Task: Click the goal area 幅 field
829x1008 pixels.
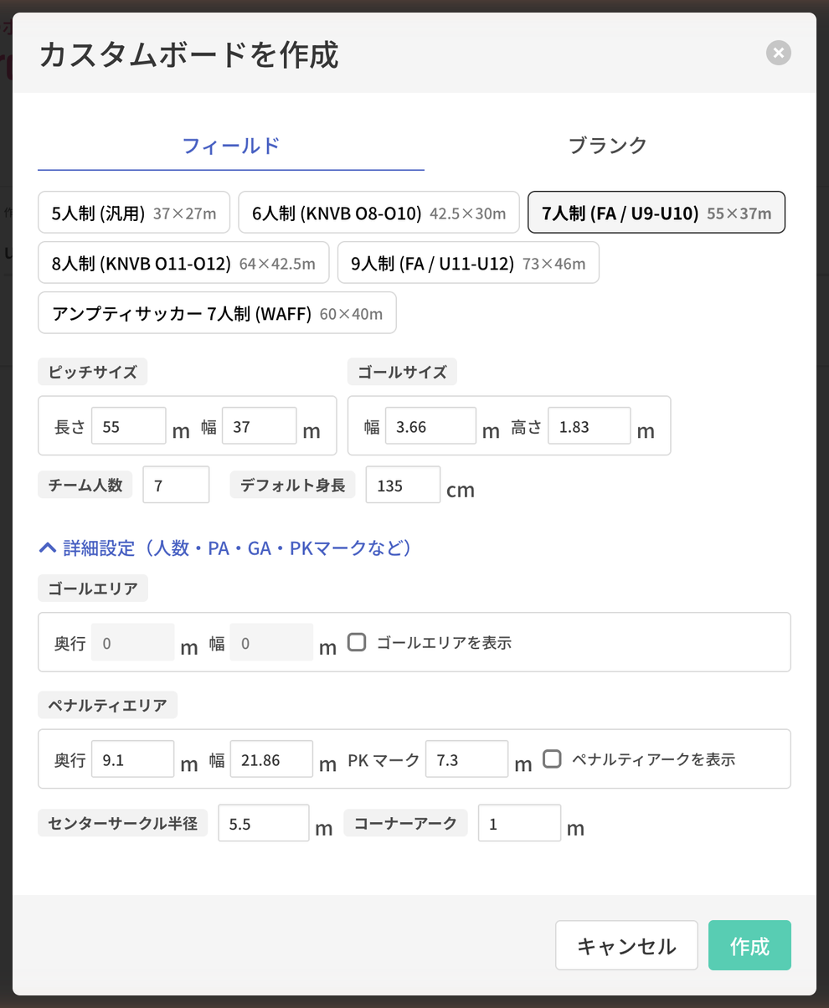Action: 271,642
